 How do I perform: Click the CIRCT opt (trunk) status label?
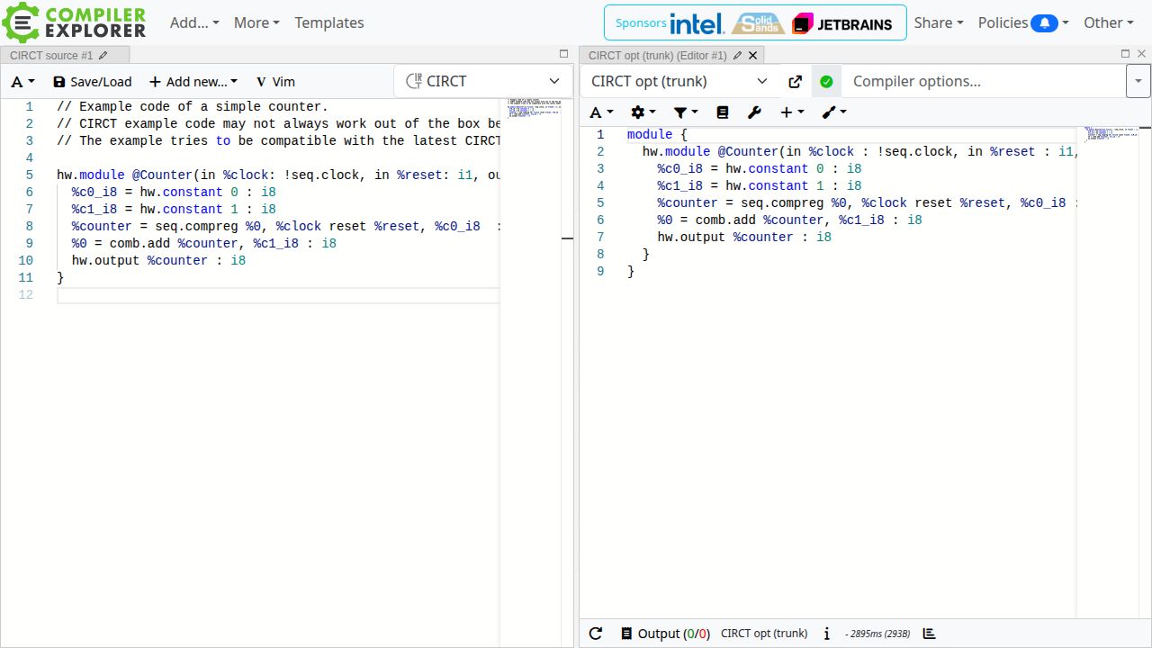764,634
